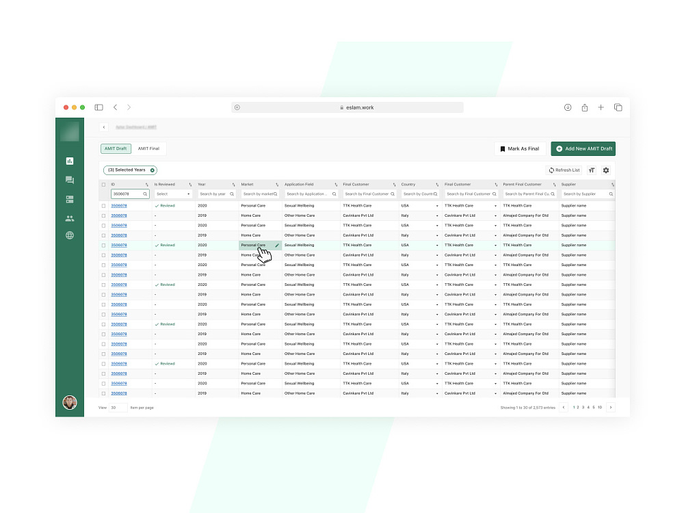The height and width of the screenshot is (513, 684).
Task: Open a new browser tab
Action: pyautogui.click(x=601, y=107)
